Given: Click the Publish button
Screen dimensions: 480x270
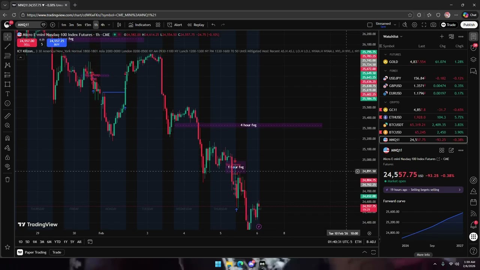Looking at the screenshot, I should (469, 25).
